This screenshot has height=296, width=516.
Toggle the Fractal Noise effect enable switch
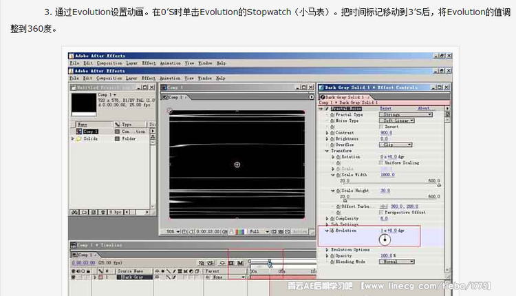click(x=327, y=109)
